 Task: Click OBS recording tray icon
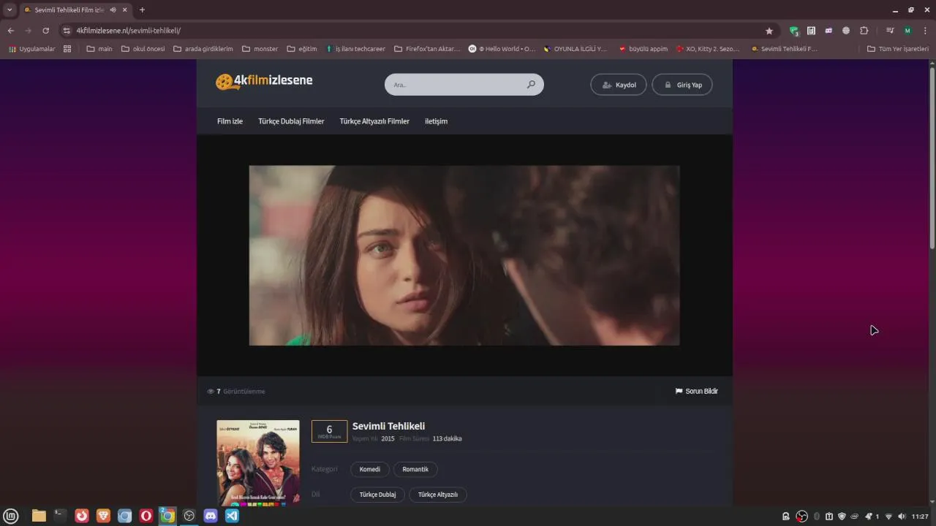[x=801, y=517]
